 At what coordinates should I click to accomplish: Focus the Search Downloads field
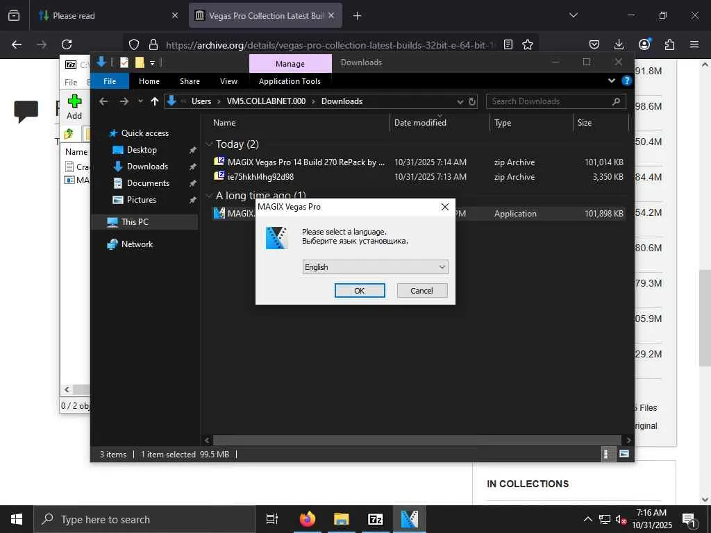click(556, 101)
